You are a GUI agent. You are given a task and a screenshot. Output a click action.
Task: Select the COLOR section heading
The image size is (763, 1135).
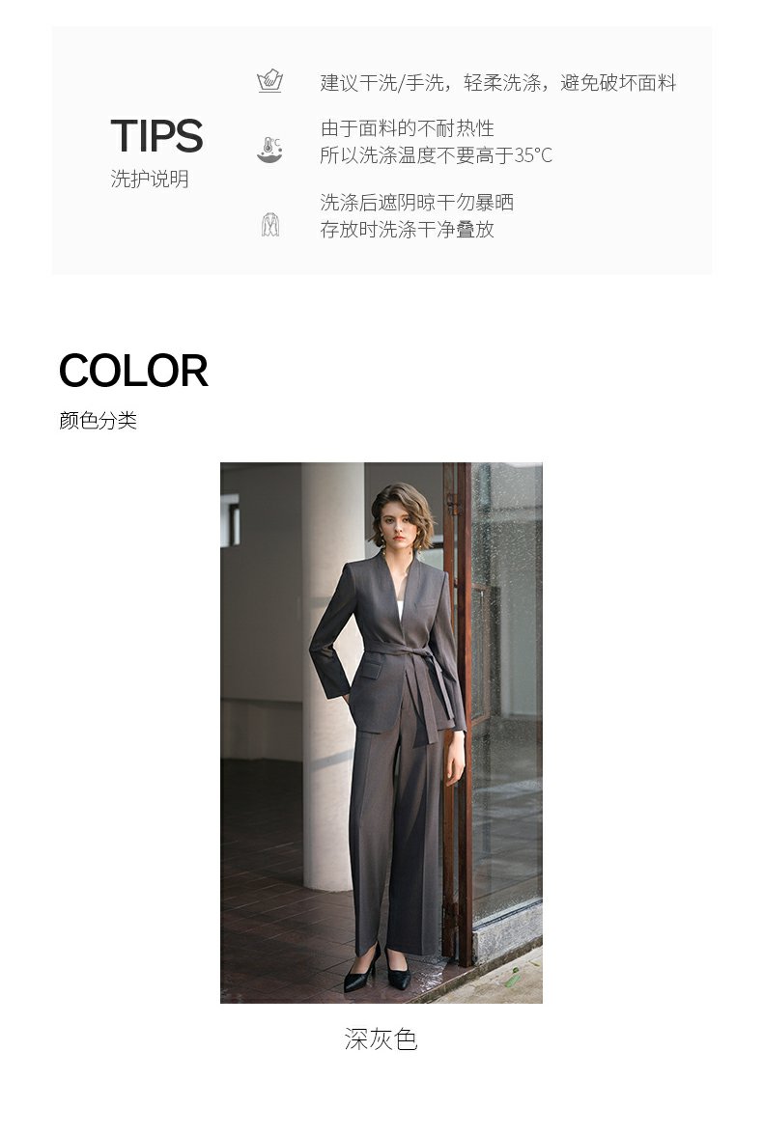(x=133, y=371)
